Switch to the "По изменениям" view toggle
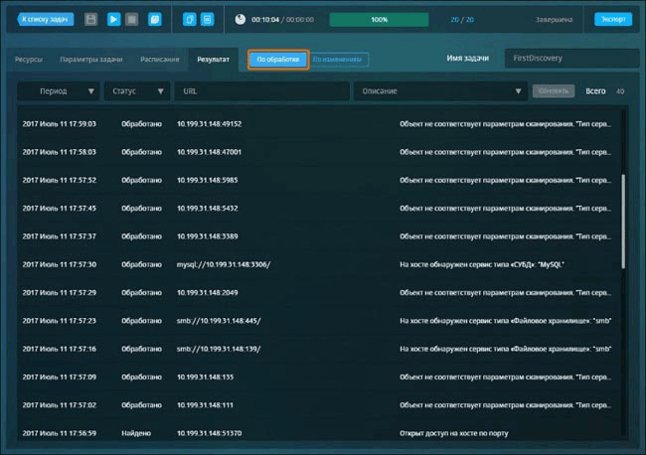646x455 pixels. (338, 60)
